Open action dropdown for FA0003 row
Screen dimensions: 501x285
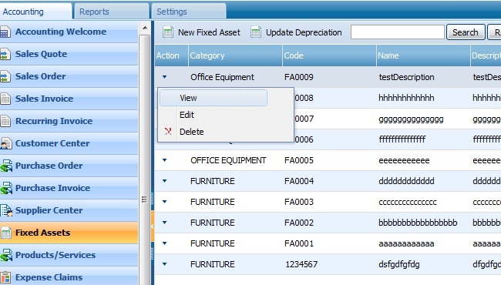[164, 202]
